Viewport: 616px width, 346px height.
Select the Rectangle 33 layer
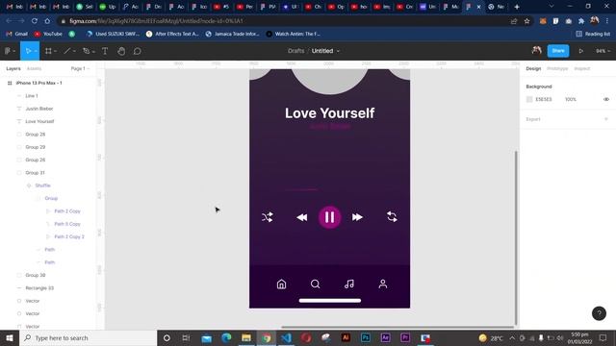coord(39,288)
